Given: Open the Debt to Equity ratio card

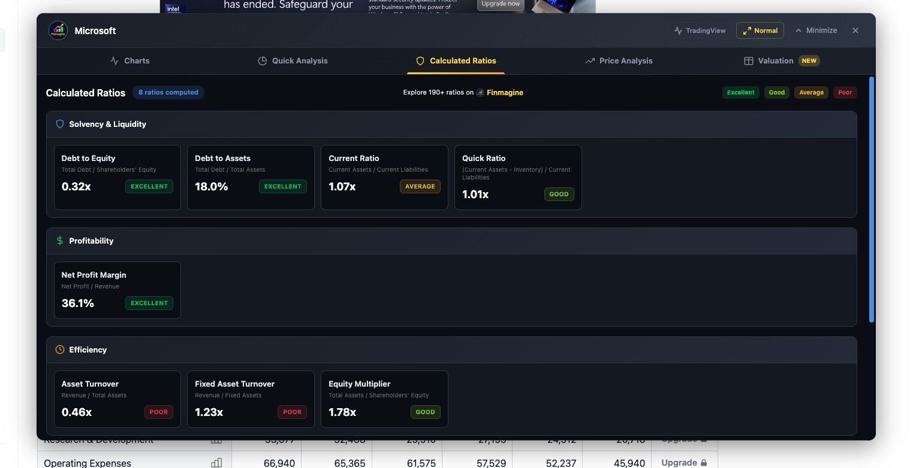Looking at the screenshot, I should (117, 177).
